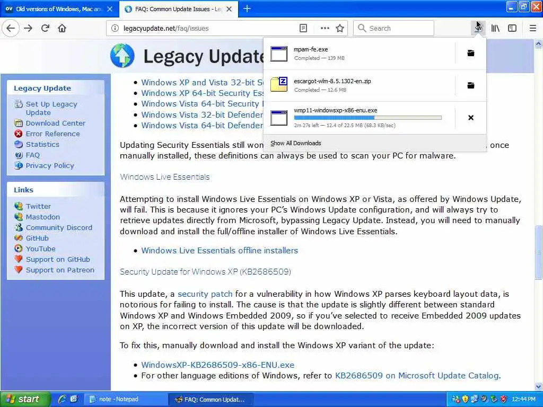Reload the current page
Screen dimensions: 543x407
[x=45, y=29]
